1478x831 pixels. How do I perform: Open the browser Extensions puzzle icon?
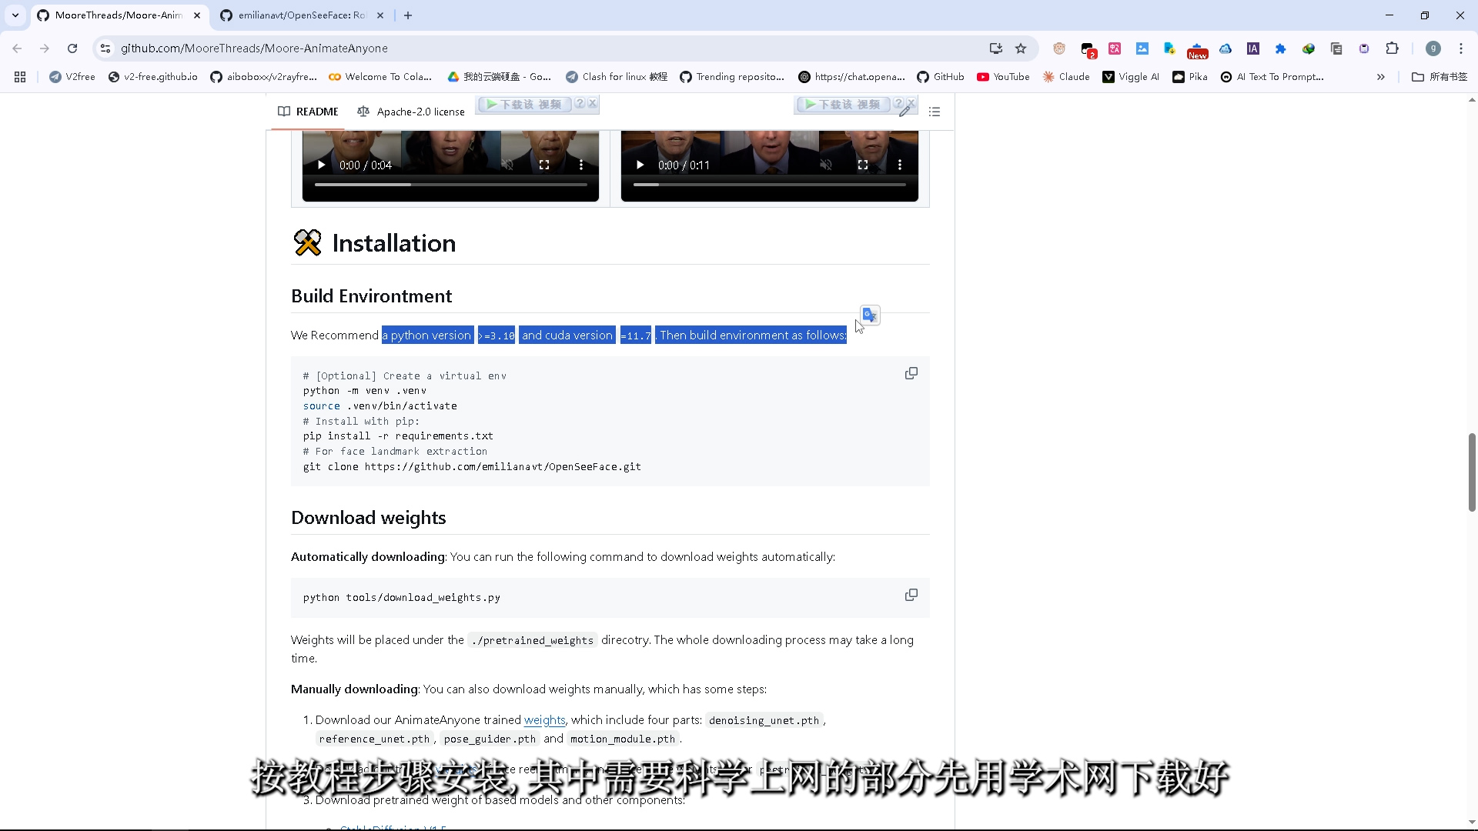pyautogui.click(x=1392, y=48)
